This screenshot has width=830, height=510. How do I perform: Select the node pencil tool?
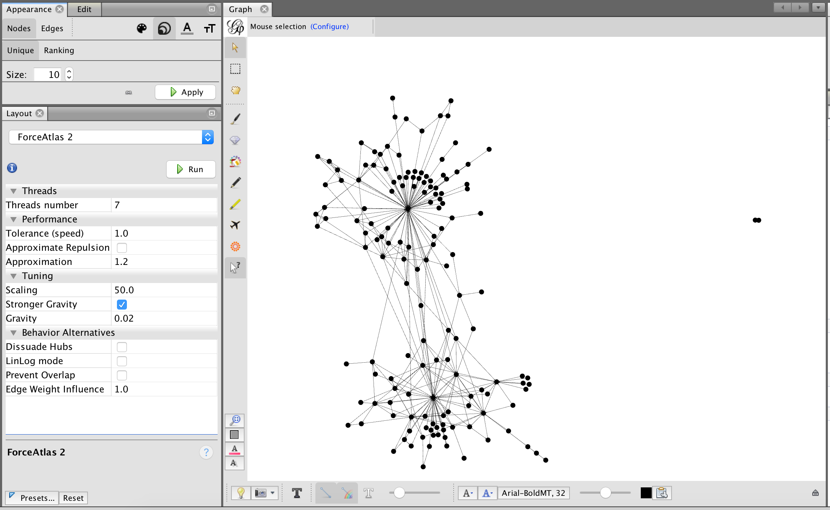[x=235, y=182]
